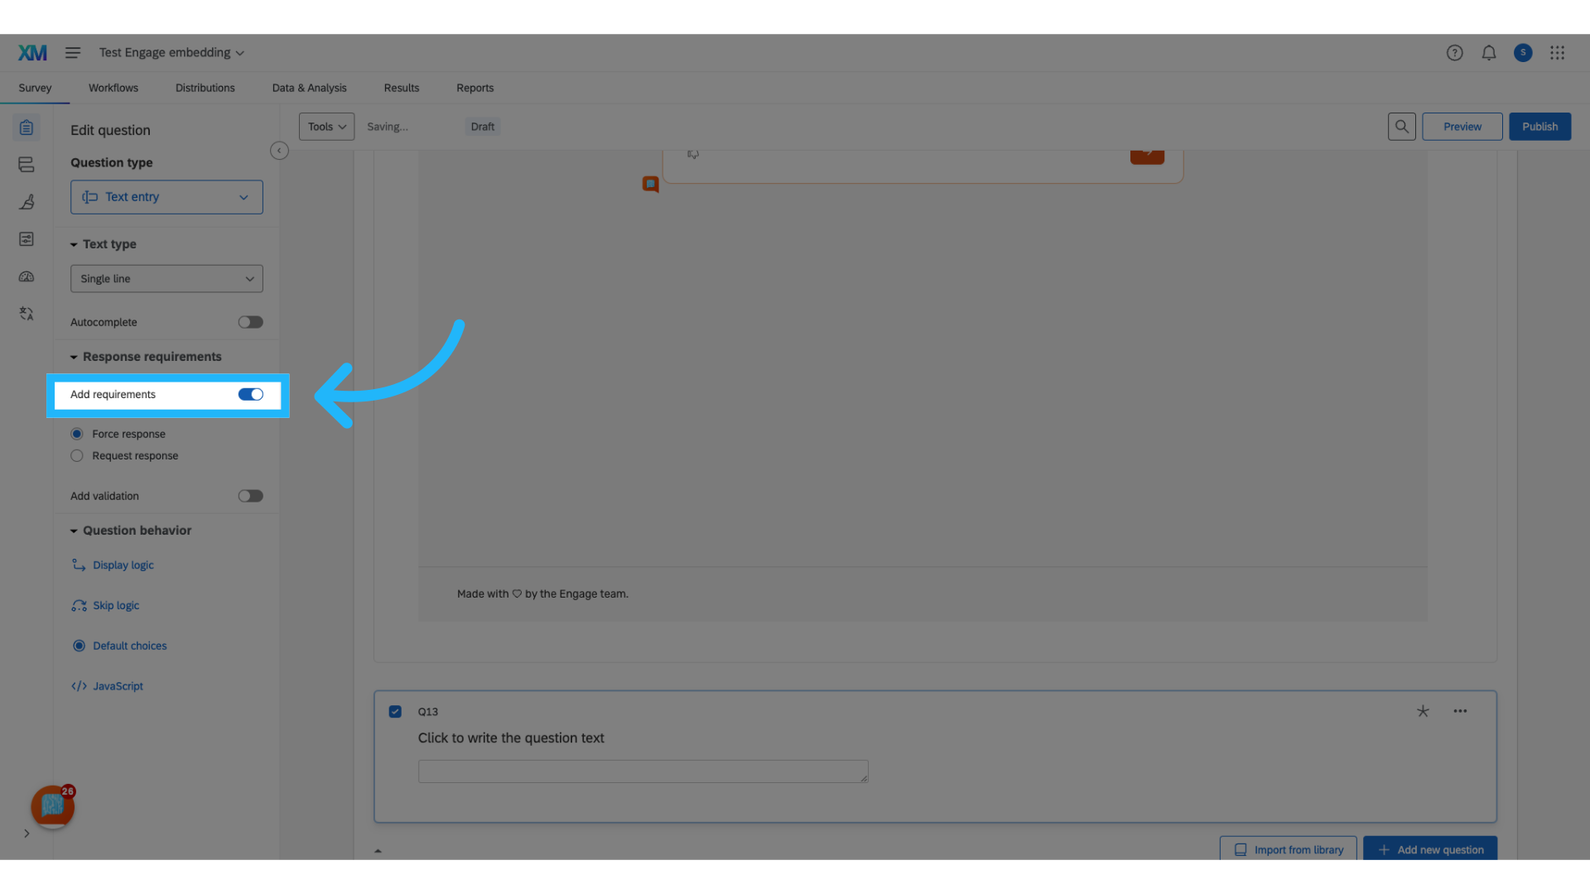Screen dimensions: 1590x894
Task: Open the Display logic link
Action: [x=113, y=565]
